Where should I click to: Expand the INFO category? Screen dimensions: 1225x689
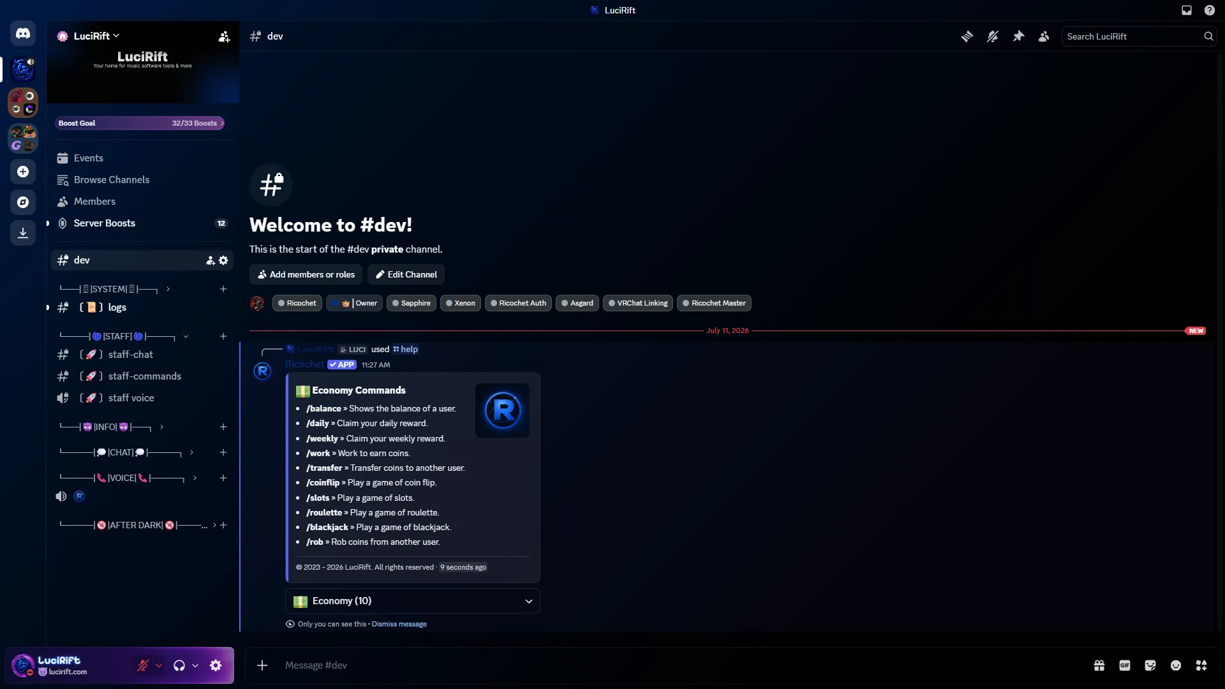click(112, 427)
